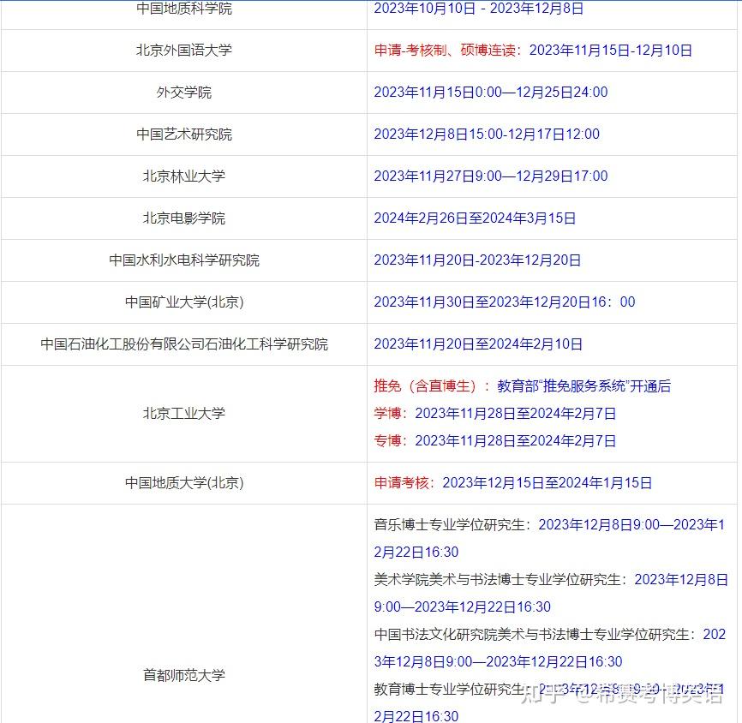This screenshot has width=742, height=723.
Task: Select 2023年11月20日至2024年2月10日 dates
Action: click(478, 344)
